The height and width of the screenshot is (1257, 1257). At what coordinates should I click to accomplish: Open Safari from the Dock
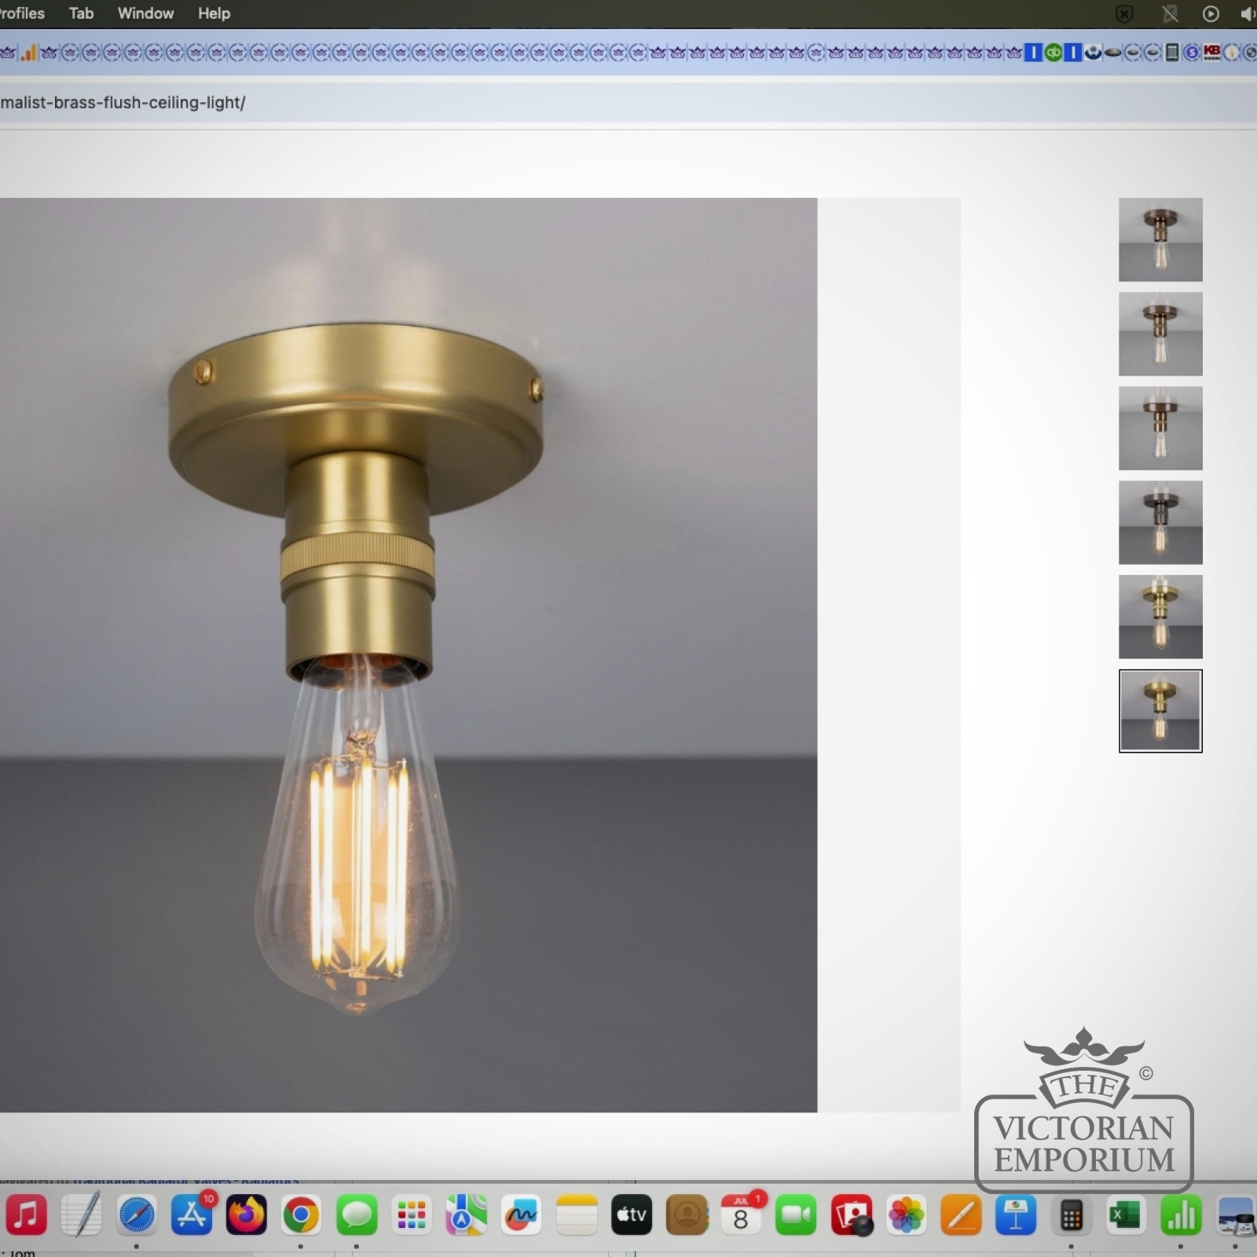(137, 1215)
